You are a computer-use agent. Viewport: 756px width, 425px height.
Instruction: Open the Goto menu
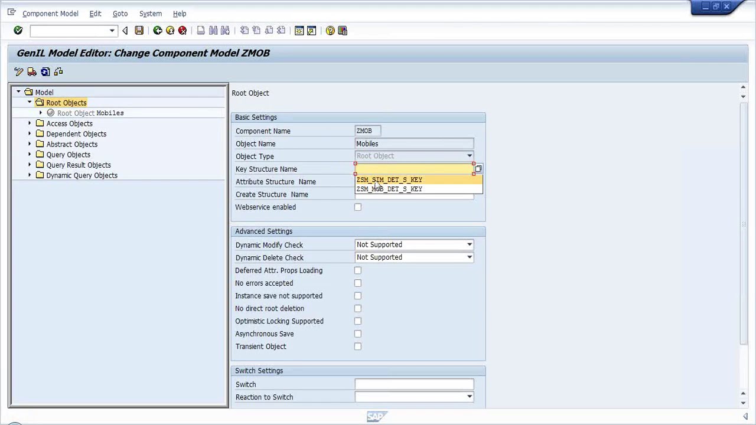(x=120, y=14)
